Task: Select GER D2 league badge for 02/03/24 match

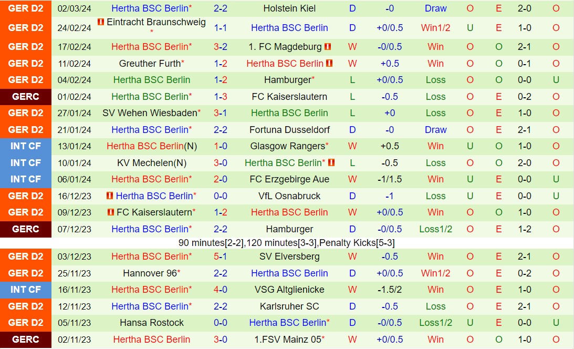Action: tap(26, 8)
